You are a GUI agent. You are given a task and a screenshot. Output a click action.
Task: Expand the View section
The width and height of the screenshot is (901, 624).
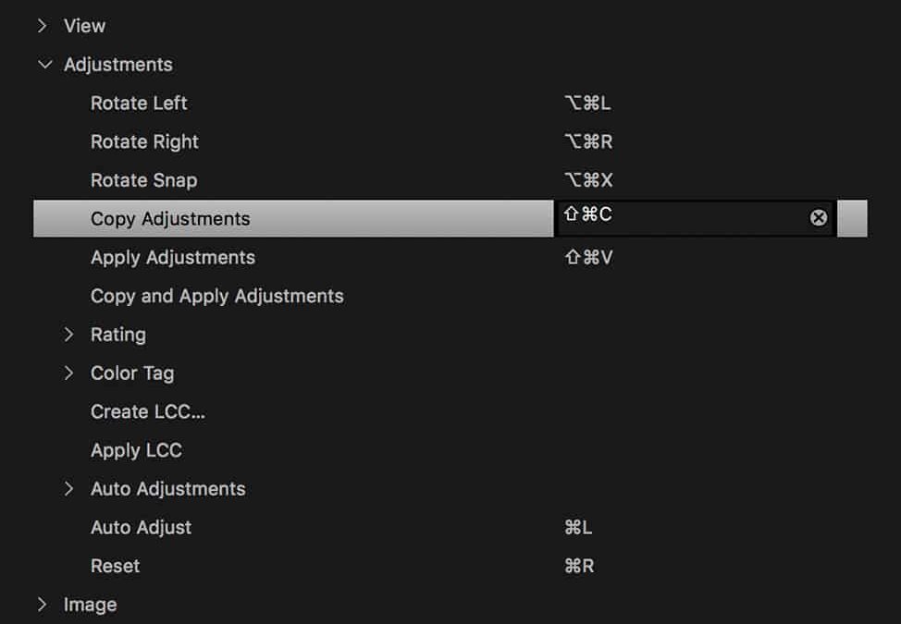pyautogui.click(x=43, y=26)
